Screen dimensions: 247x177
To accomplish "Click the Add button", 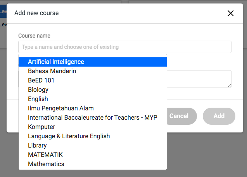I will (219, 116).
